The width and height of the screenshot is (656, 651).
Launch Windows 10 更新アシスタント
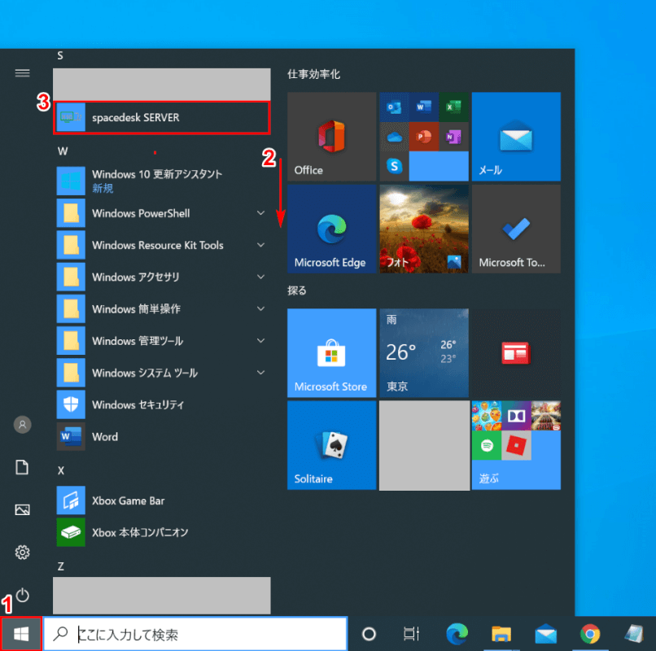[x=161, y=181]
